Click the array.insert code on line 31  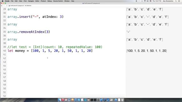tap(36, 17)
